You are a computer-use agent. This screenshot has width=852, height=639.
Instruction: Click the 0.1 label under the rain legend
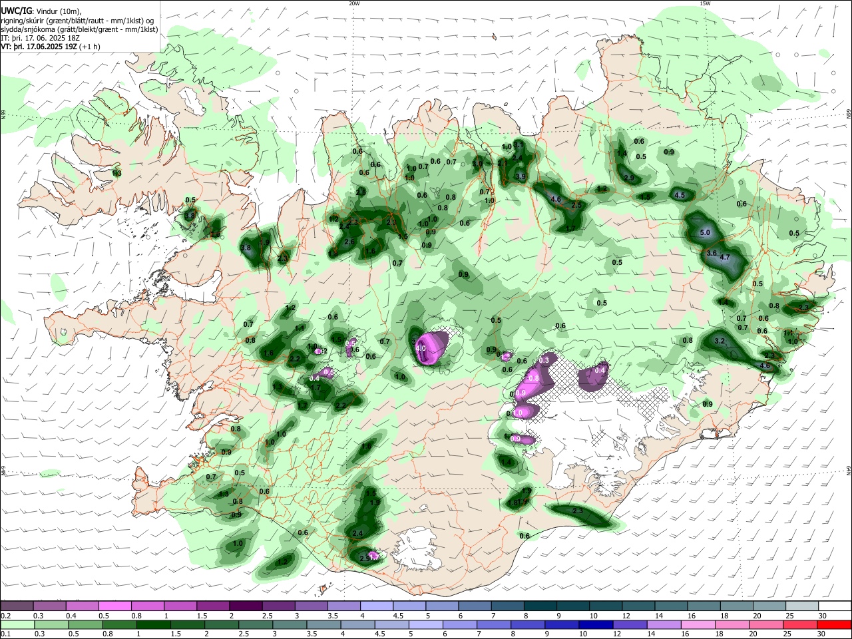5,634
